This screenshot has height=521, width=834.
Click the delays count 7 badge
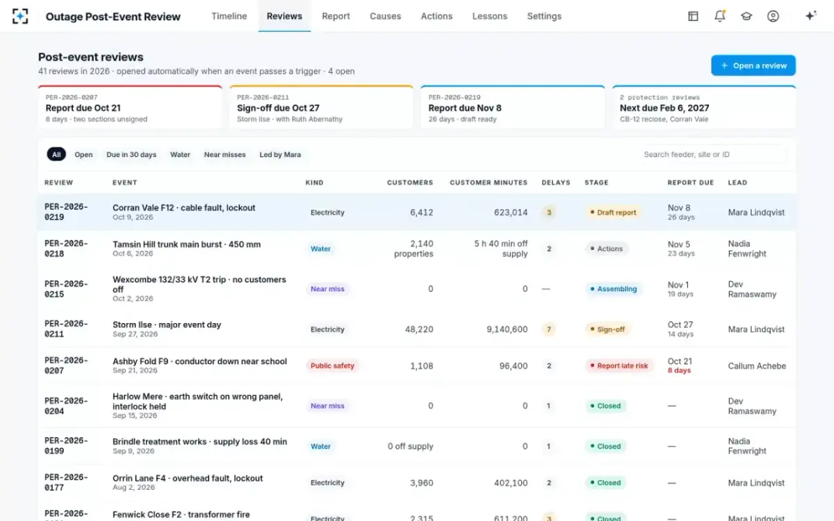point(549,329)
